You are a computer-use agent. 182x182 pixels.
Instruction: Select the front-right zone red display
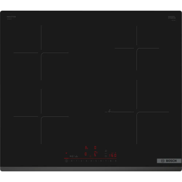(x=96, y=154)
